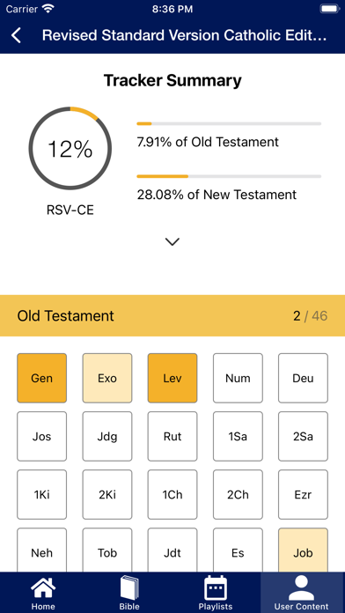Click the Old Testament progress bar
Screen dimensions: 345x613
[229, 123]
